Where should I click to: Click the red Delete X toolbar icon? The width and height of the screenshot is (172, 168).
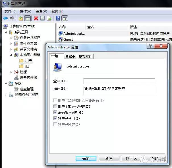tap(36, 18)
